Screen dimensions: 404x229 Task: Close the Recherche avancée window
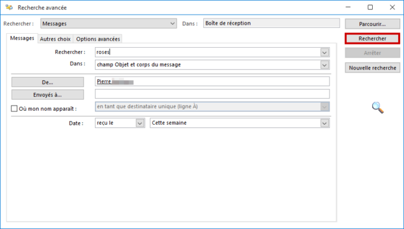(x=392, y=7)
